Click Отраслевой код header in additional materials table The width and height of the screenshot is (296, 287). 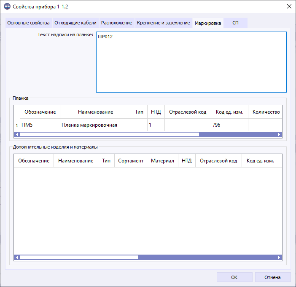point(218,161)
